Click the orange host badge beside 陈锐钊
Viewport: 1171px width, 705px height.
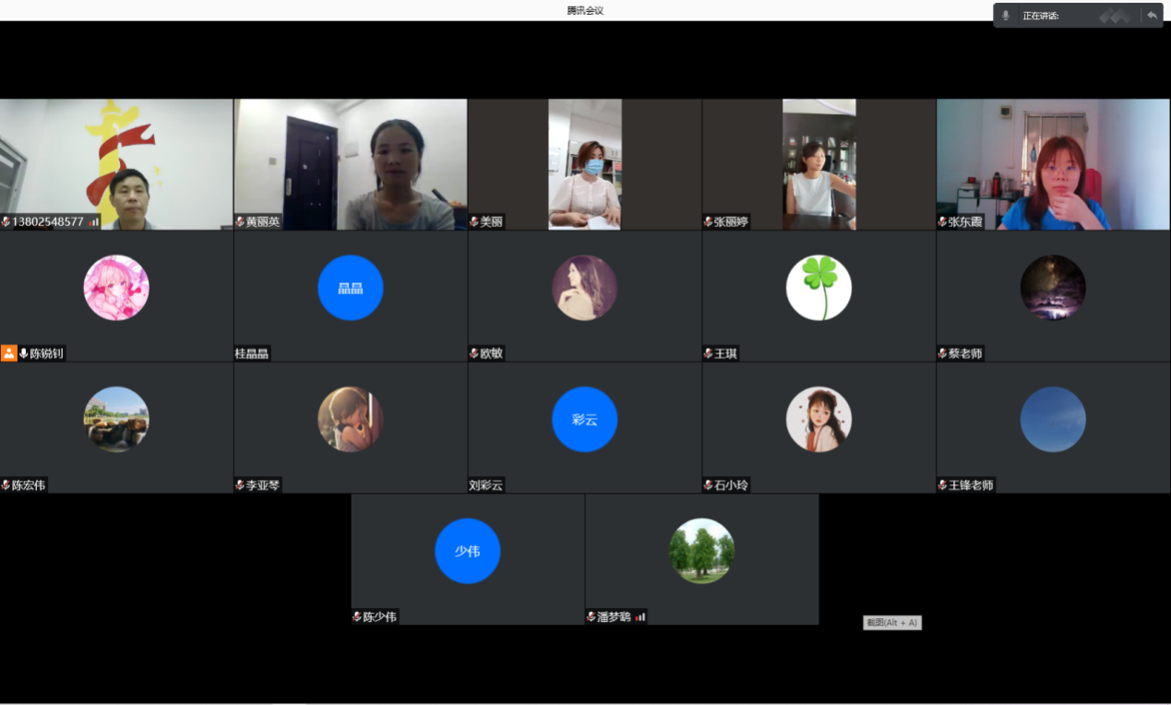pyautogui.click(x=9, y=353)
